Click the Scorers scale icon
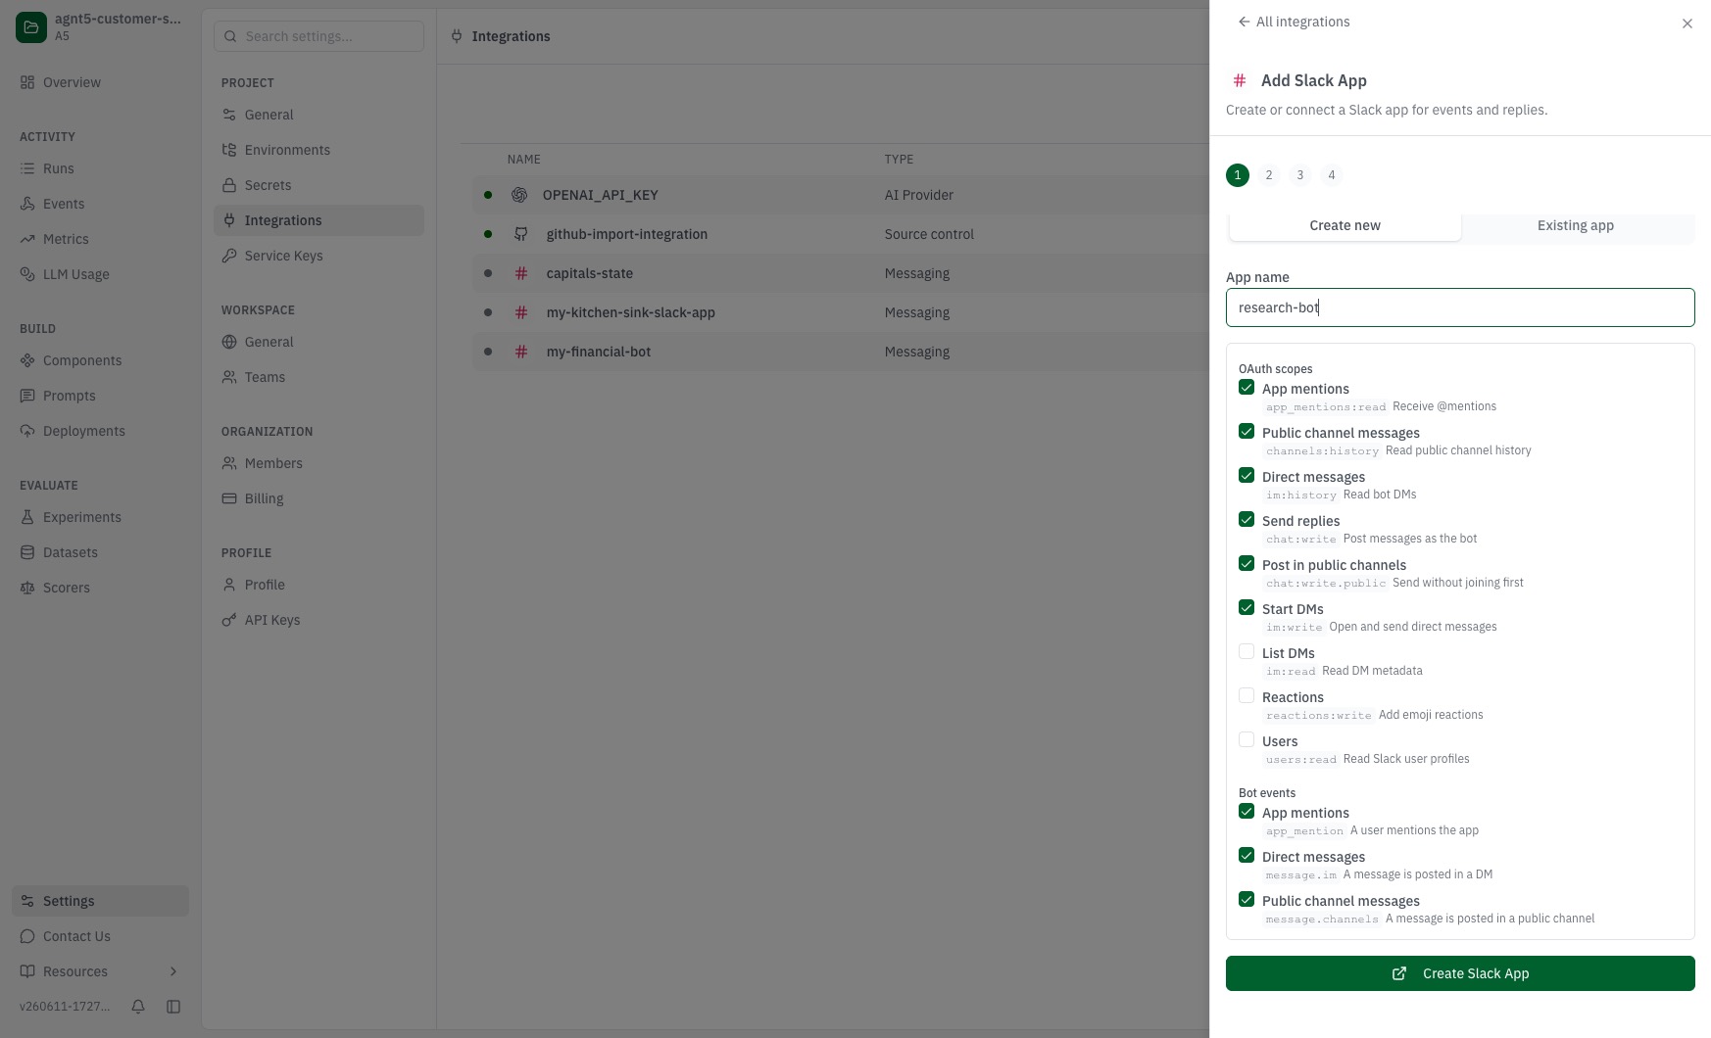This screenshot has height=1038, width=1711. pos(27,588)
